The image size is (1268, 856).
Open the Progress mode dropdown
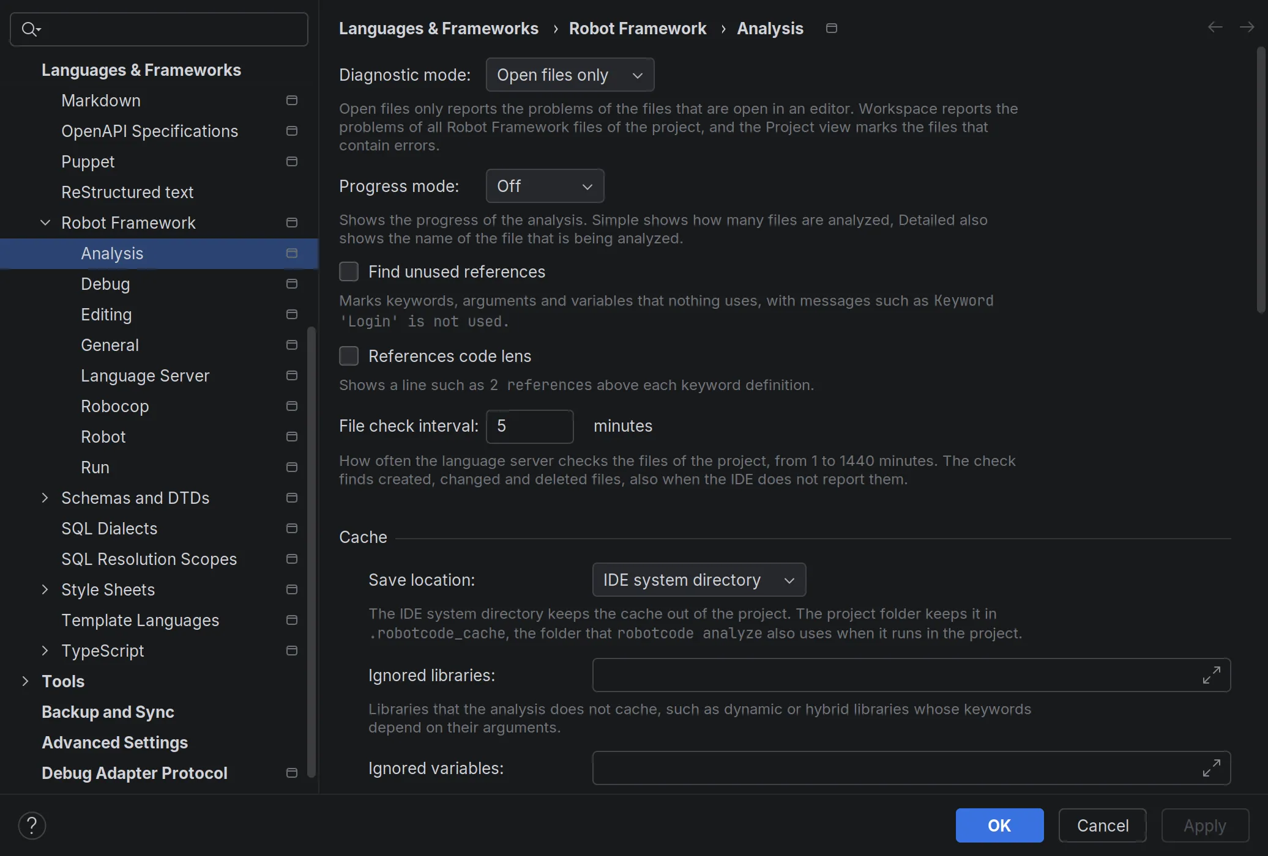point(545,186)
